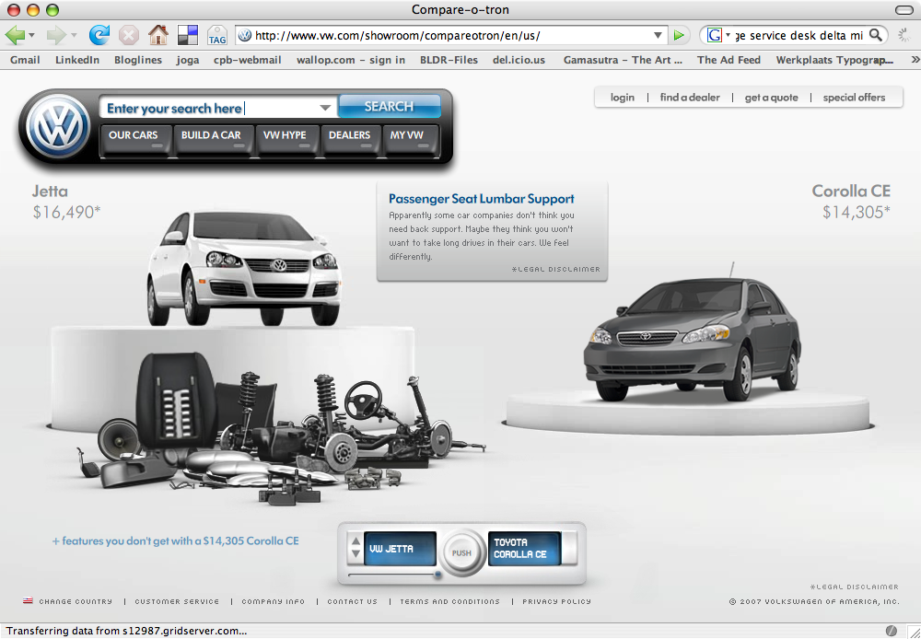Open the search suggestions dropdown arrow

[x=325, y=108]
